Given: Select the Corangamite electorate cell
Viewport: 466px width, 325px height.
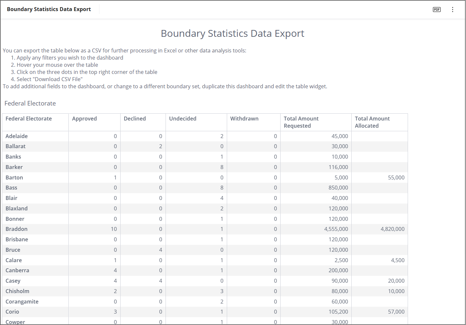Looking at the screenshot, I should click(x=22, y=302).
